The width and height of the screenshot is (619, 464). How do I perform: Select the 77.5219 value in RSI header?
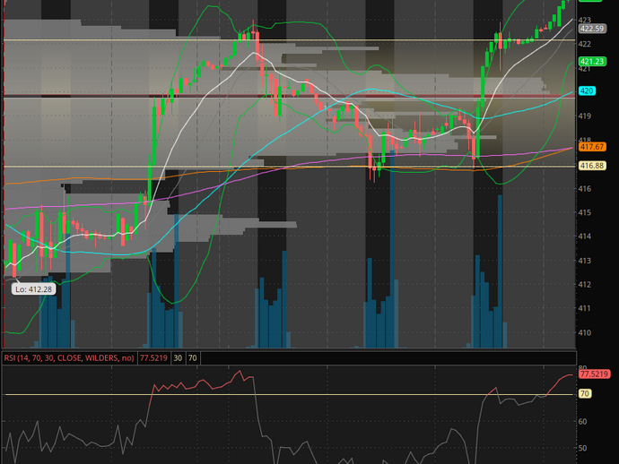pos(153,358)
